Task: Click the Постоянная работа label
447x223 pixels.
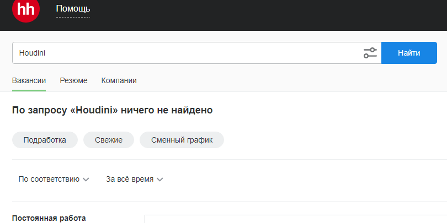Action: (x=49, y=219)
